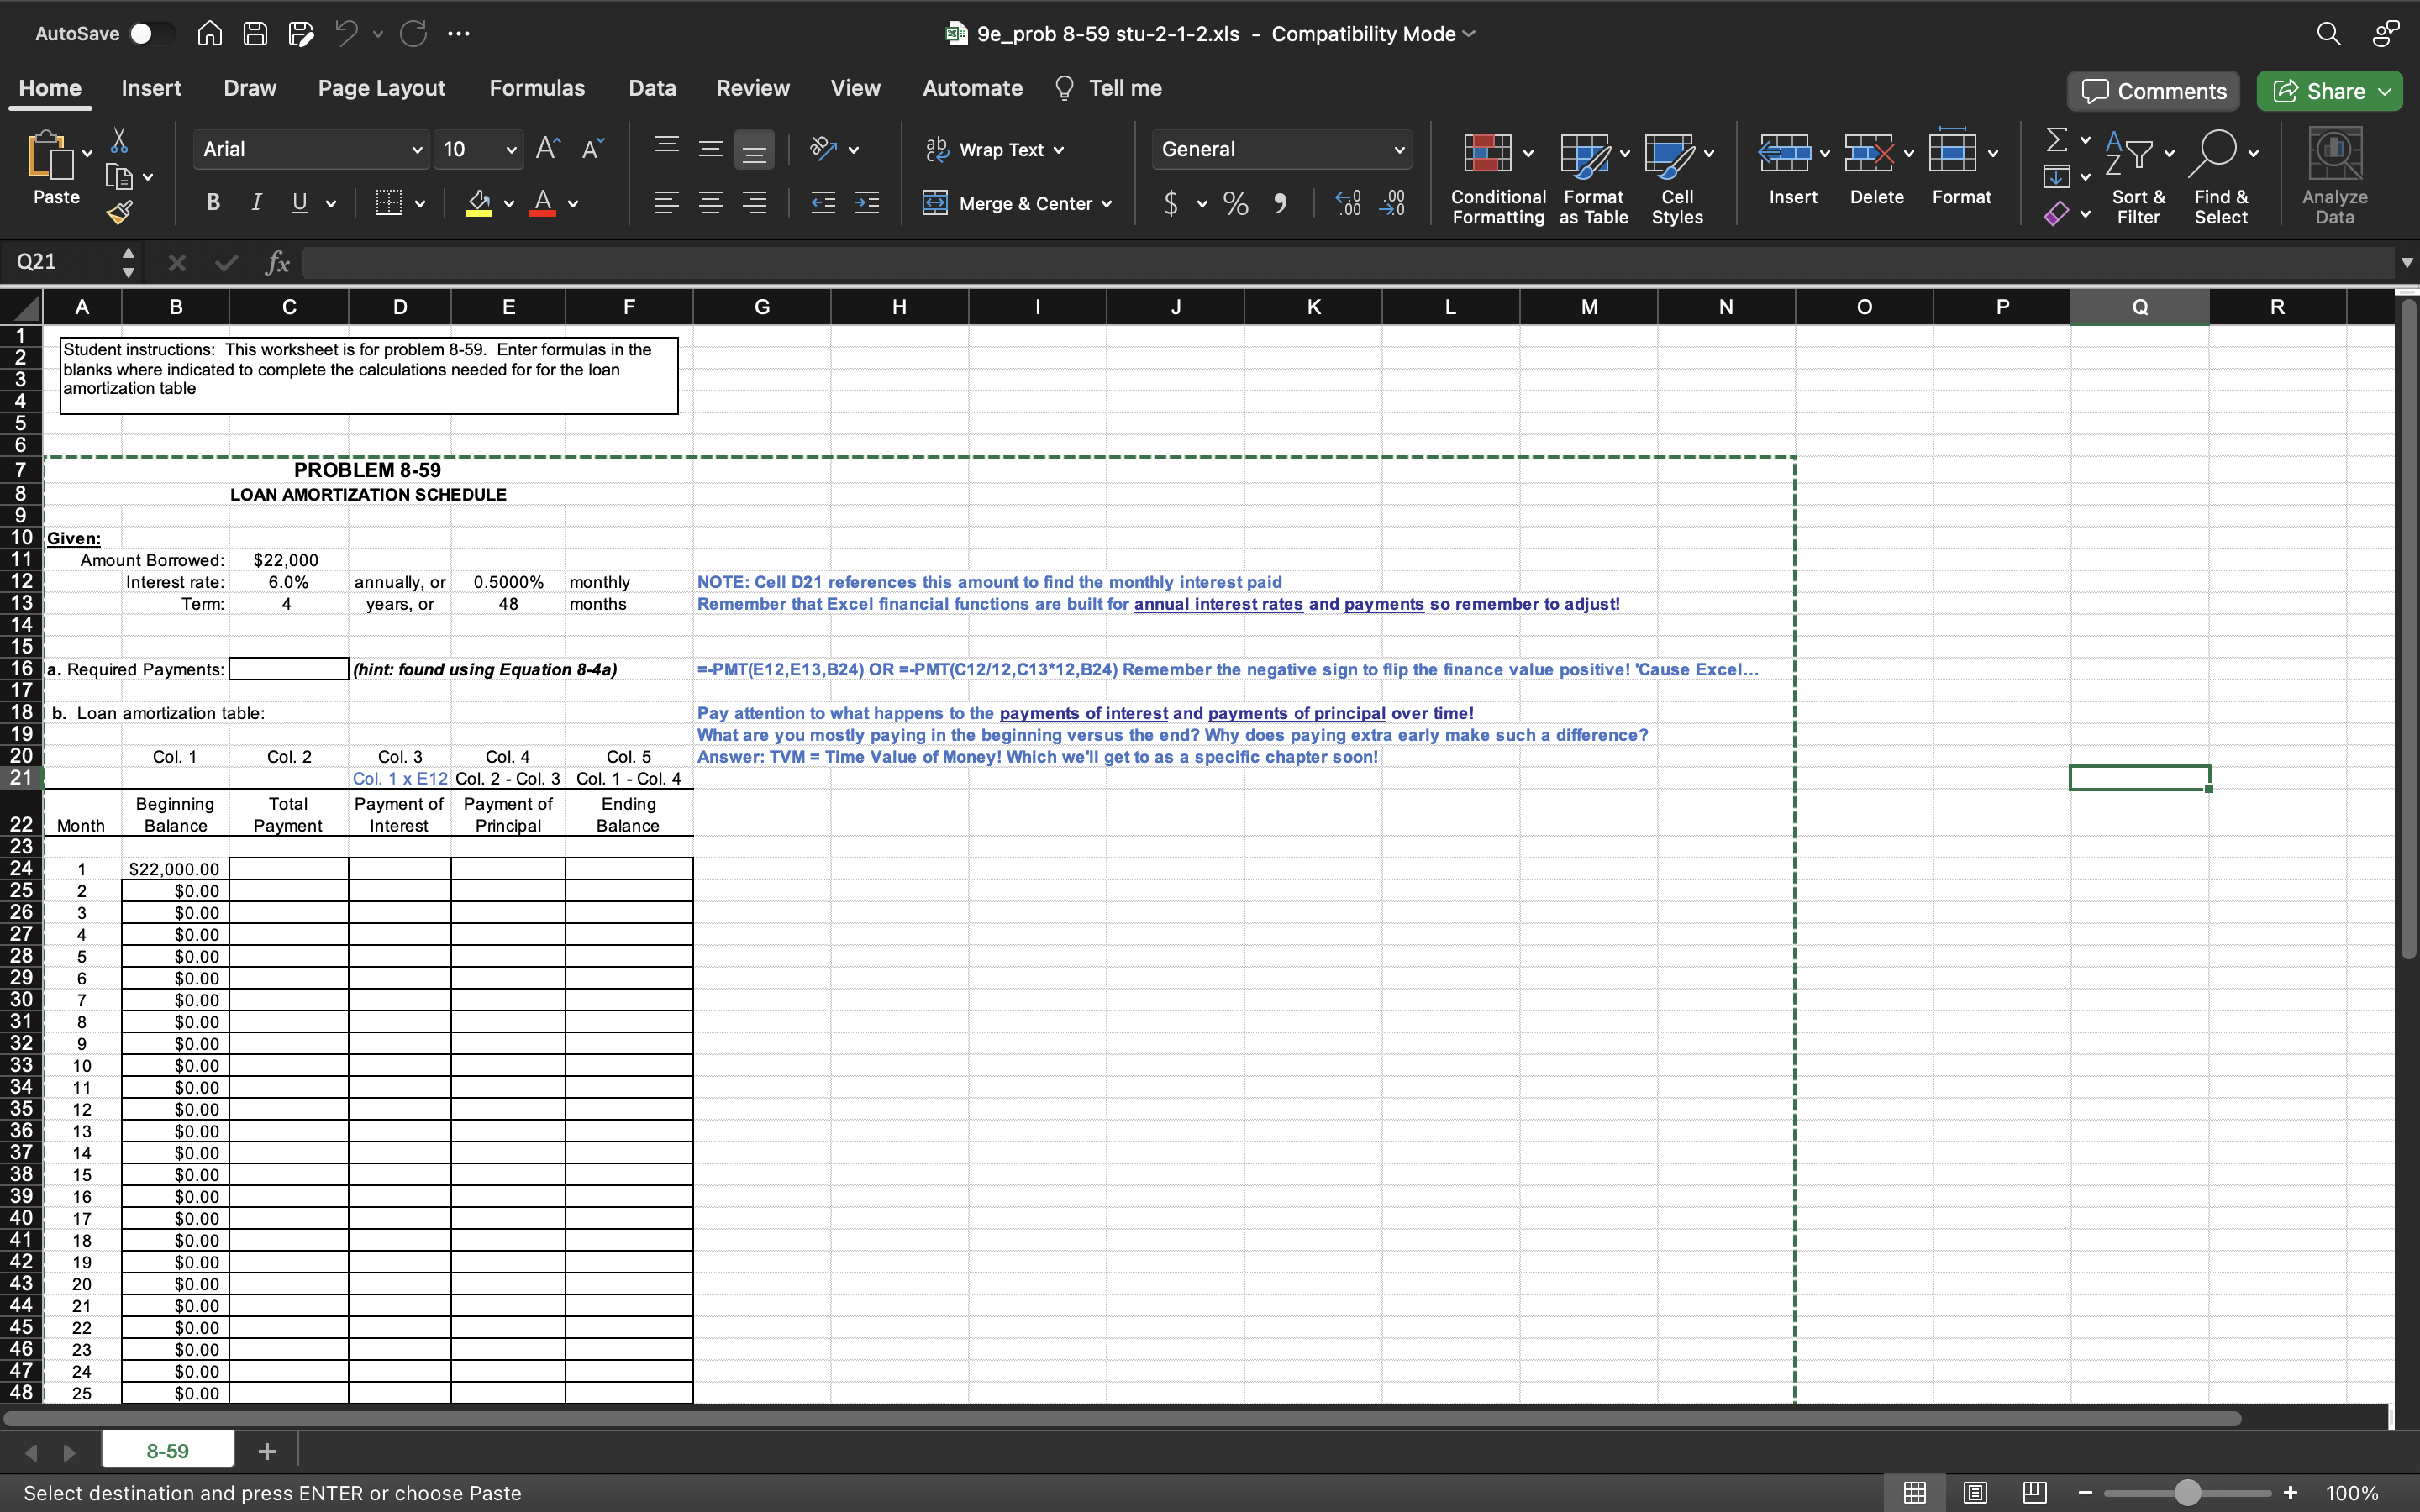2420x1512 pixels.
Task: Increase font size with large A icon
Action: [x=547, y=149]
